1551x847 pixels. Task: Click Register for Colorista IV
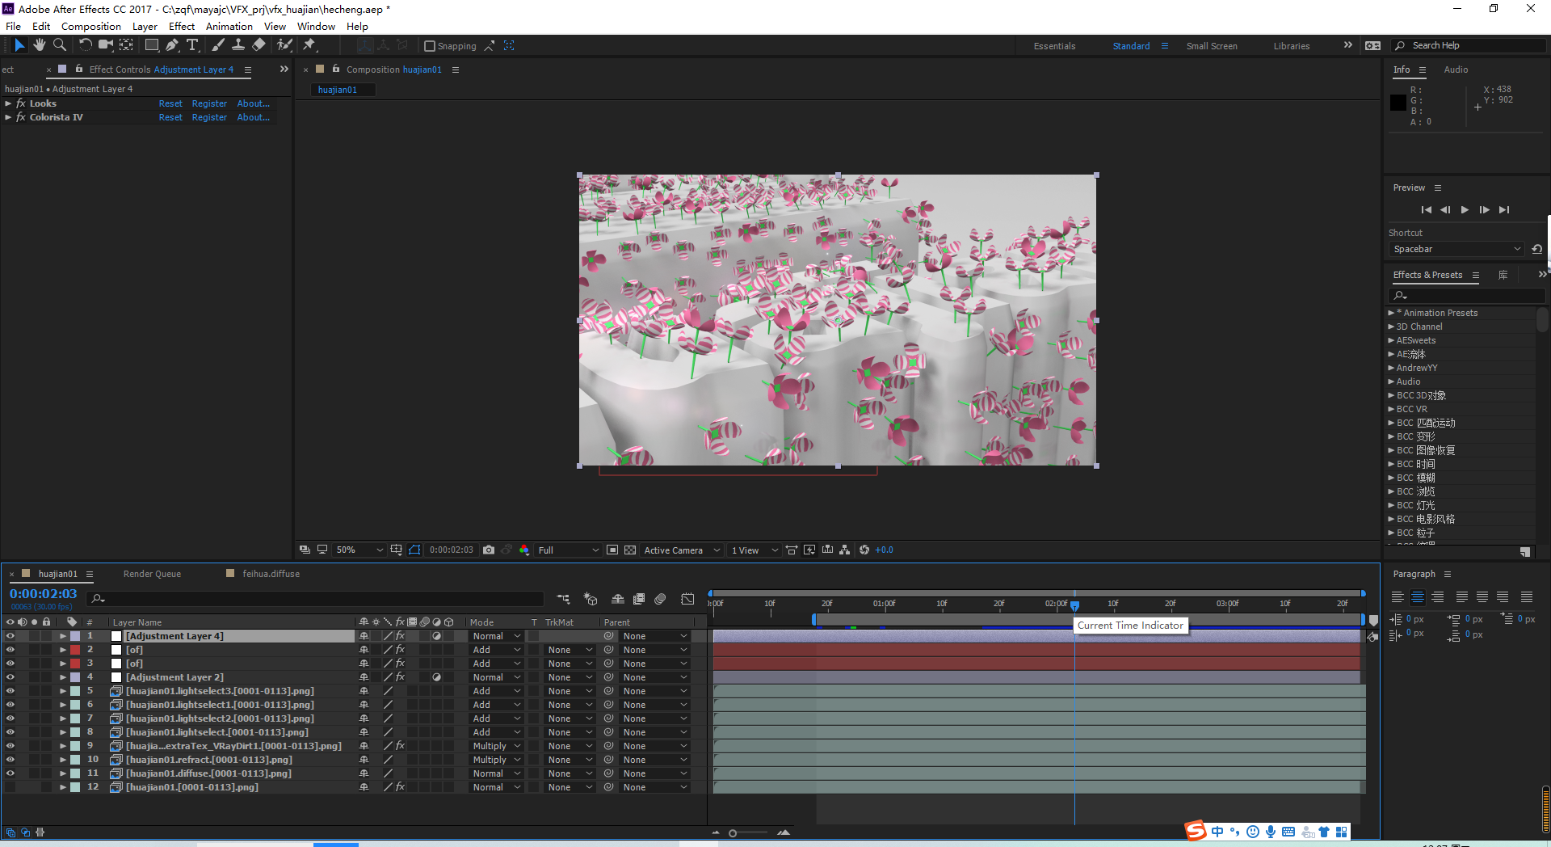(x=209, y=117)
